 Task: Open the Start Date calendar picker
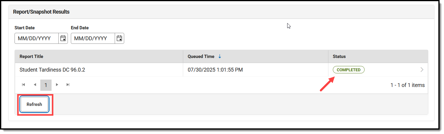[63, 38]
